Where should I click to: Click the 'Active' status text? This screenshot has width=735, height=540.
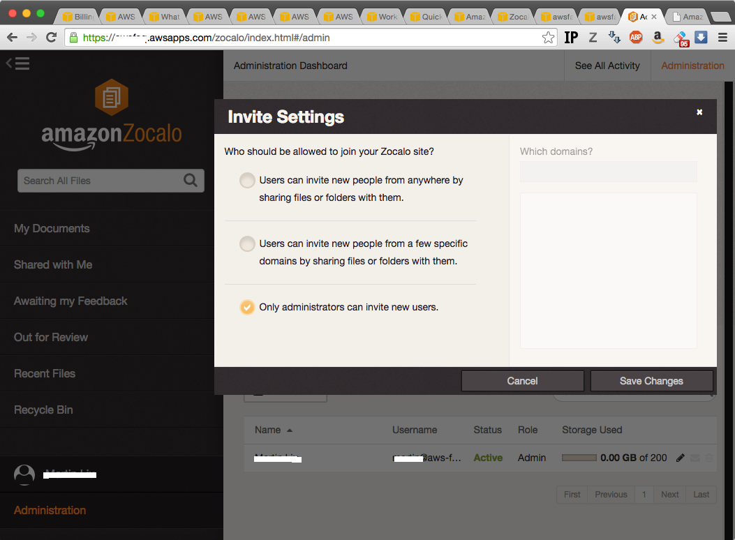tap(488, 458)
